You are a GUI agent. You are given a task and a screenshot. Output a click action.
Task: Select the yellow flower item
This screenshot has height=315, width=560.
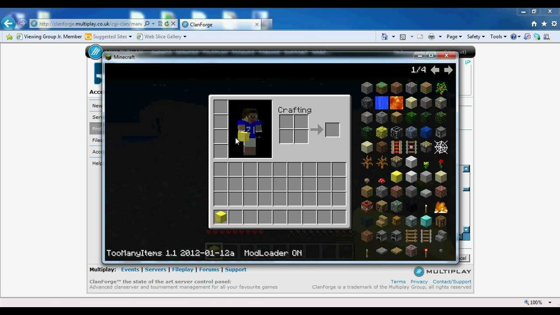click(x=426, y=164)
